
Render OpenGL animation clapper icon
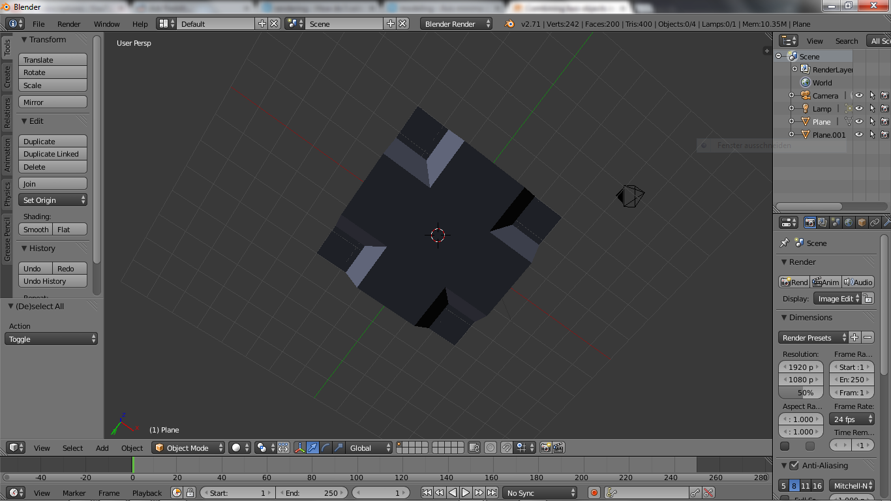pos(558,448)
